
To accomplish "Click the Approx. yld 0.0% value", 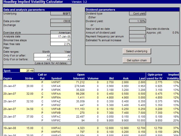I will coord(176,32).
